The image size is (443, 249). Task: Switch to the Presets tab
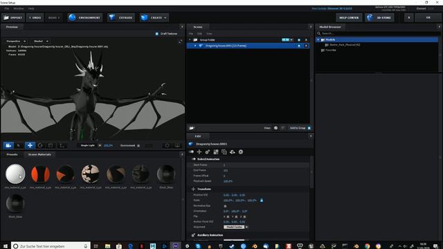click(x=12, y=154)
